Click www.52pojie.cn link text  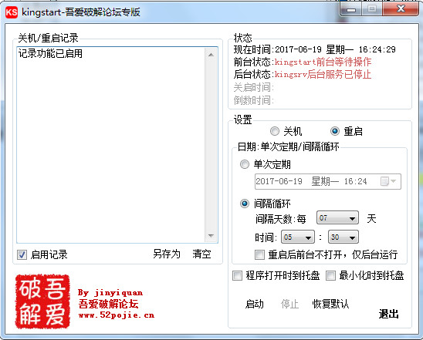tap(117, 315)
